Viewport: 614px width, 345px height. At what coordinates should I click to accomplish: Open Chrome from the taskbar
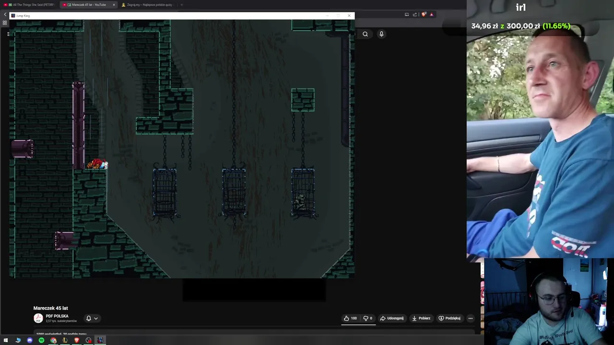coord(53,340)
